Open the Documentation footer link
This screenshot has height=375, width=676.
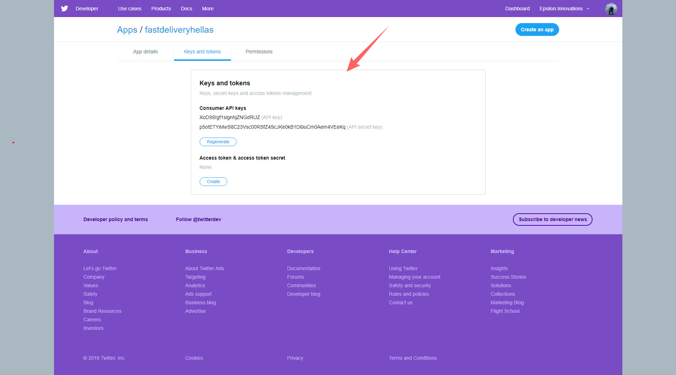pos(304,268)
